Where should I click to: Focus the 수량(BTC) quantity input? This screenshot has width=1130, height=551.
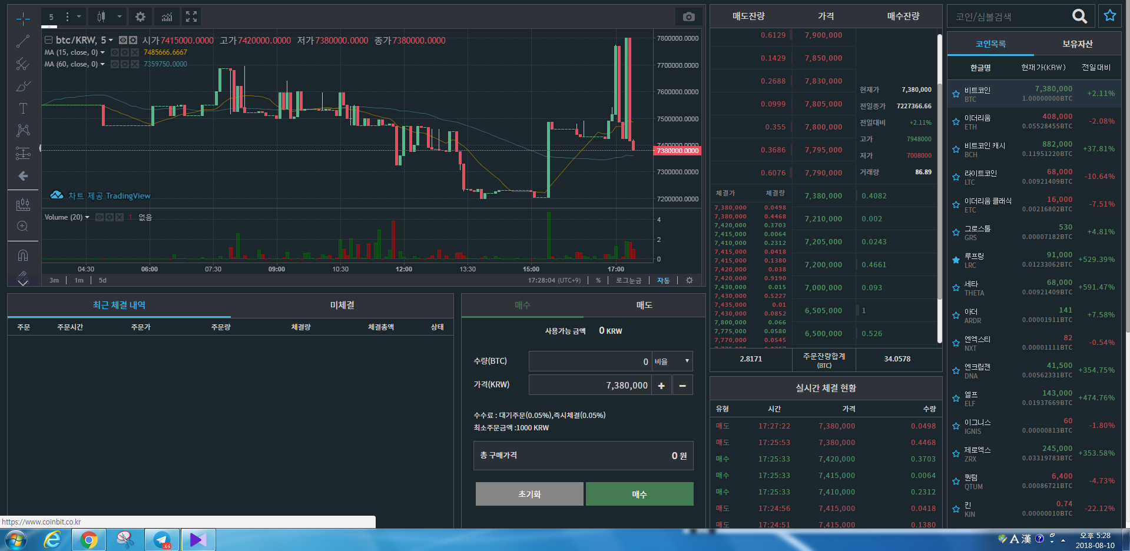pos(590,361)
